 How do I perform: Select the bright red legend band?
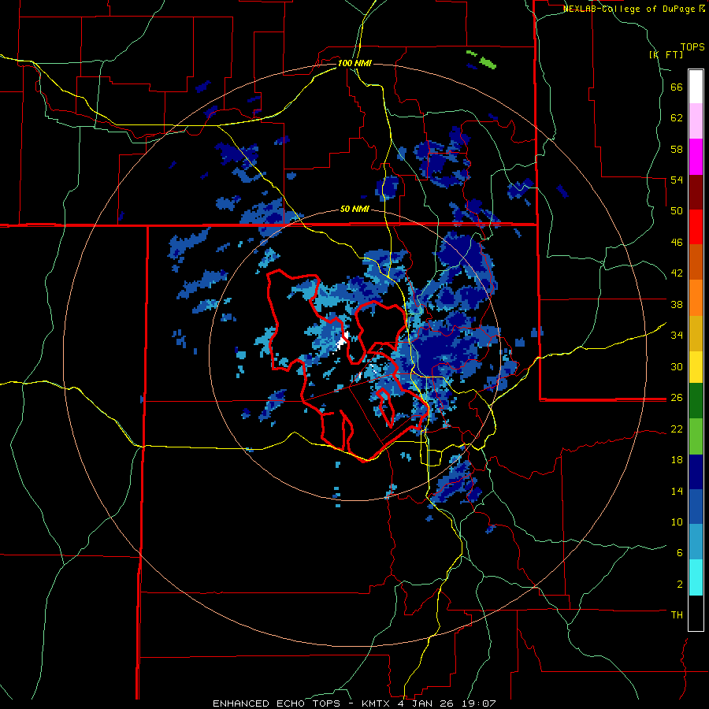tap(696, 227)
